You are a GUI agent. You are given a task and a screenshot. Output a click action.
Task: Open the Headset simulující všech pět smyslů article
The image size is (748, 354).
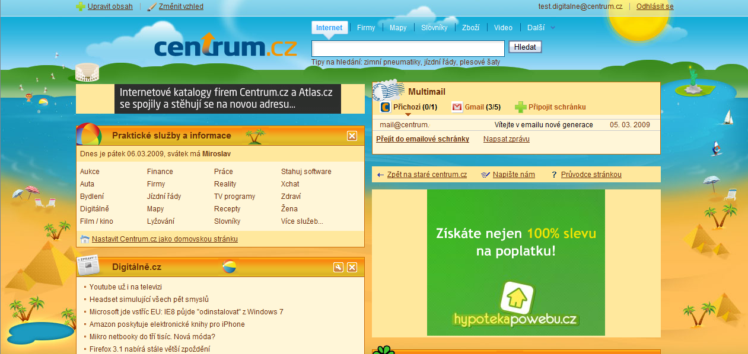tap(149, 300)
